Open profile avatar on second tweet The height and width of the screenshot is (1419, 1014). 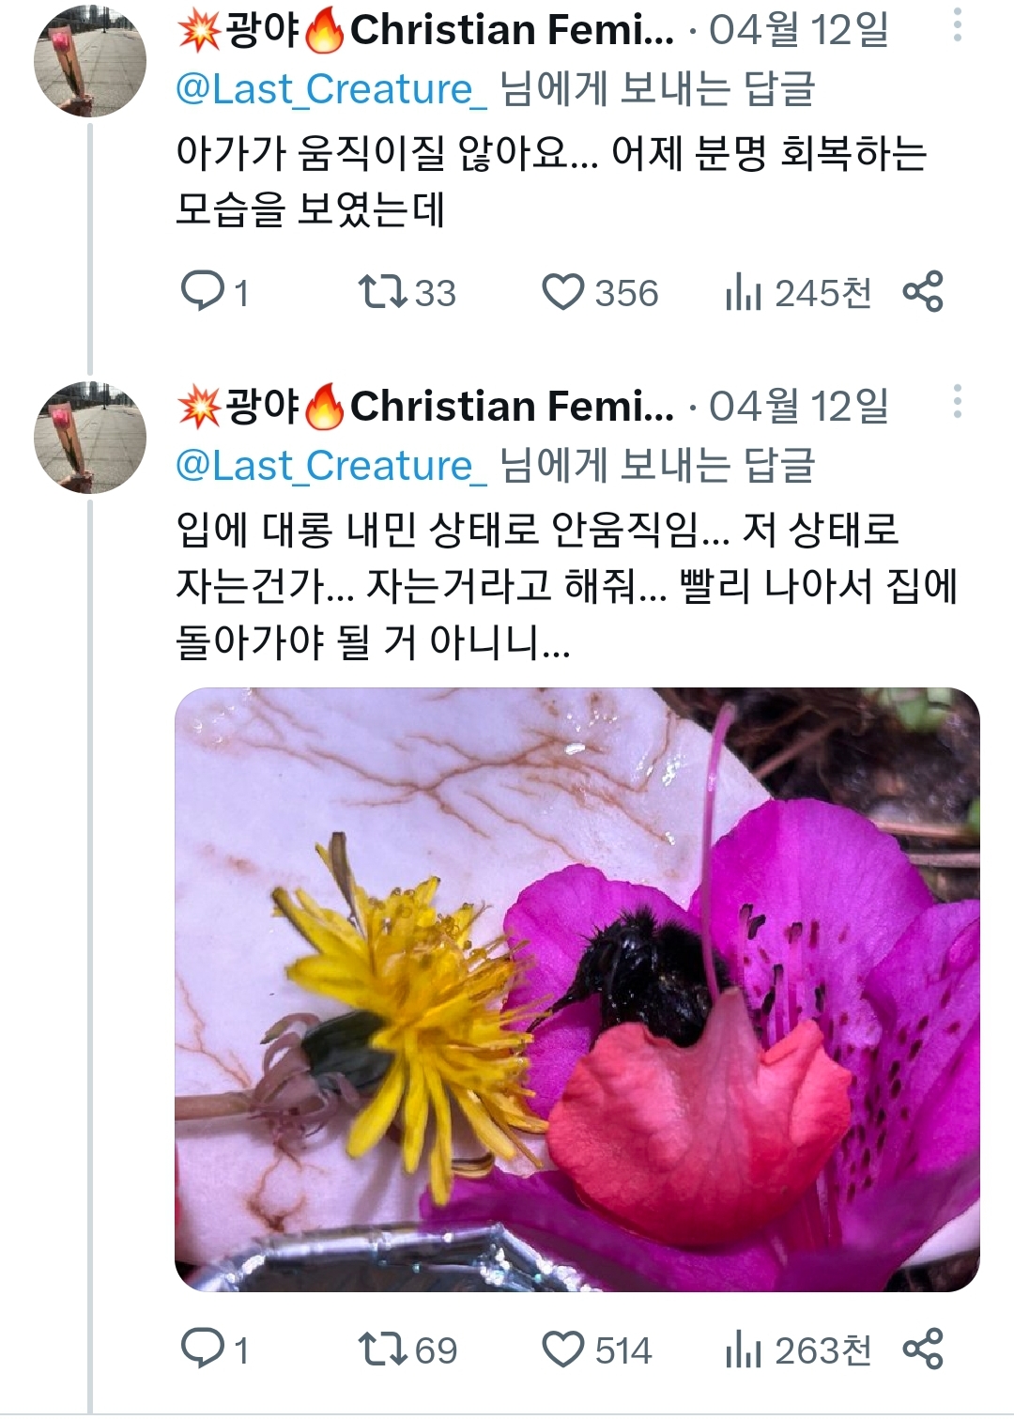point(90,438)
